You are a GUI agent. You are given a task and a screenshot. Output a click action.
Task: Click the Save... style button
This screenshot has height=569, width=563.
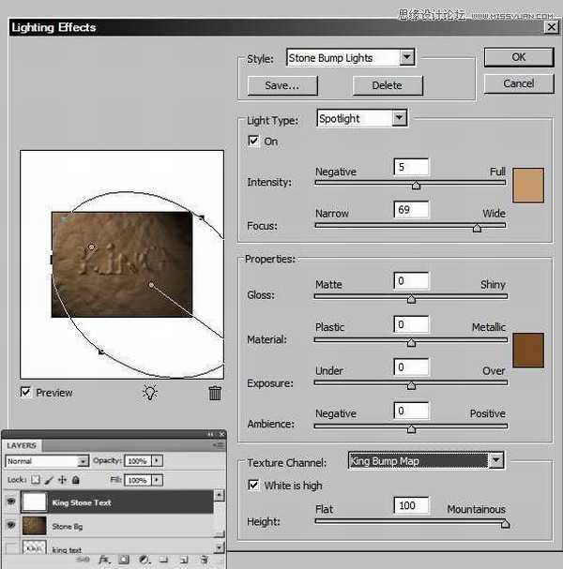(x=282, y=85)
